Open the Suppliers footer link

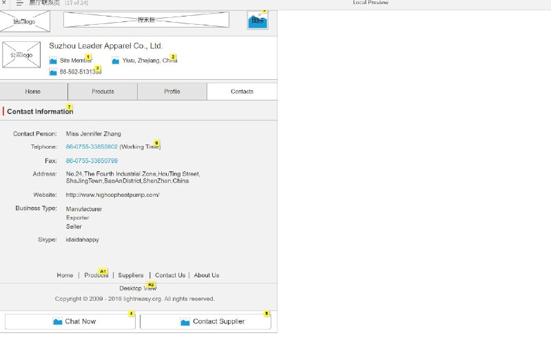pos(131,275)
